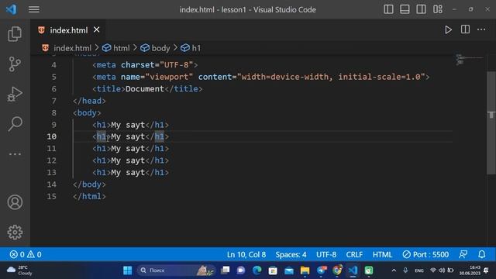Open the editor More Actions menu
The height and width of the screenshot is (279, 496).
coord(481,29)
